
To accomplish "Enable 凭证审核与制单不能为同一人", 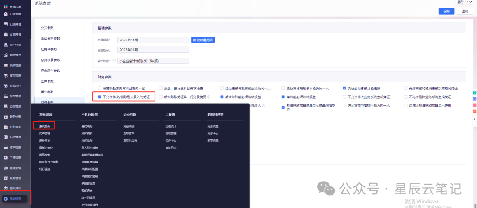I will tap(283, 89).
